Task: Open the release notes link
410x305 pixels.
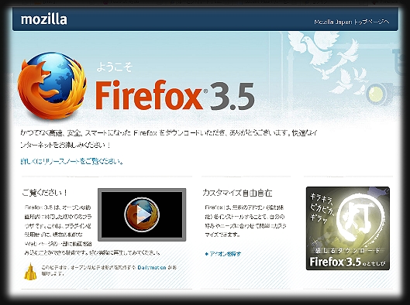Action: pos(72,161)
